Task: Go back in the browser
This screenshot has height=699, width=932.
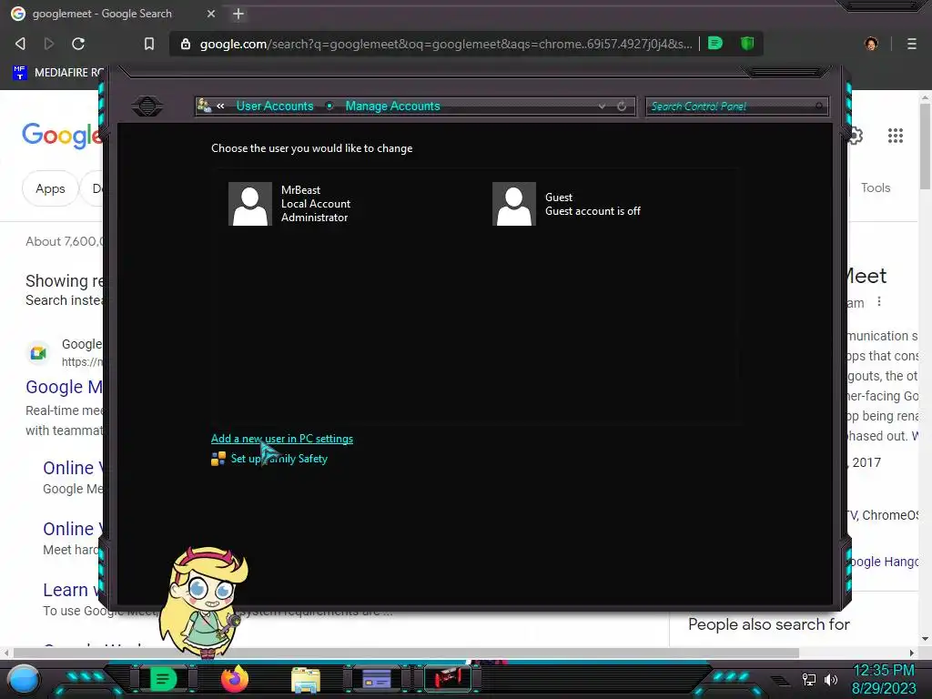Action: click(20, 44)
